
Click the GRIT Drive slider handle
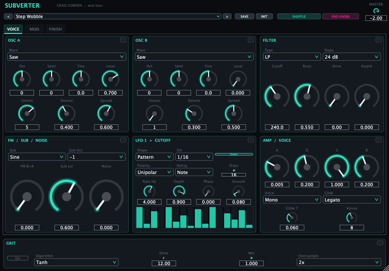pyautogui.click(x=164, y=258)
